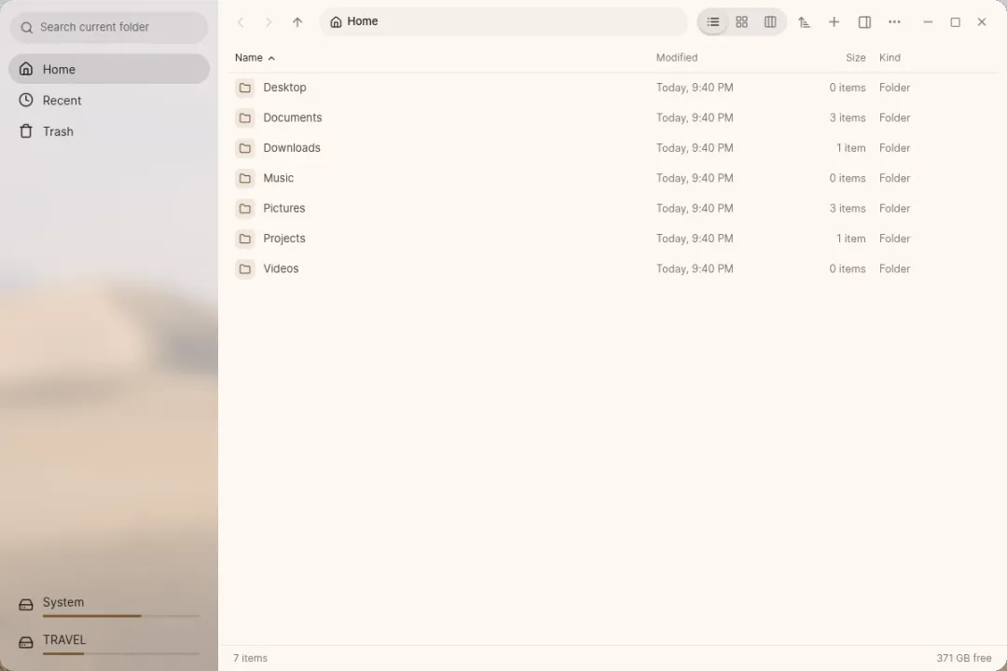Select the Desktop folder row
Screen dimensions: 1007x671
[613, 88]
